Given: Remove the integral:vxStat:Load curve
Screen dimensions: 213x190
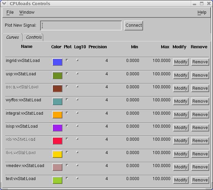Looking at the screenshot, I should [200, 115].
